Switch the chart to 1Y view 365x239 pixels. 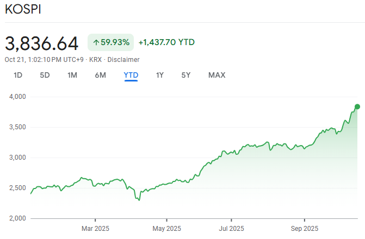click(x=160, y=75)
